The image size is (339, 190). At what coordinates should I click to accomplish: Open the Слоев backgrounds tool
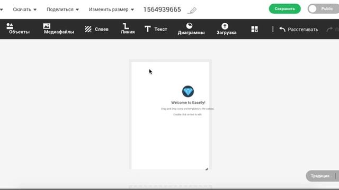(x=96, y=29)
